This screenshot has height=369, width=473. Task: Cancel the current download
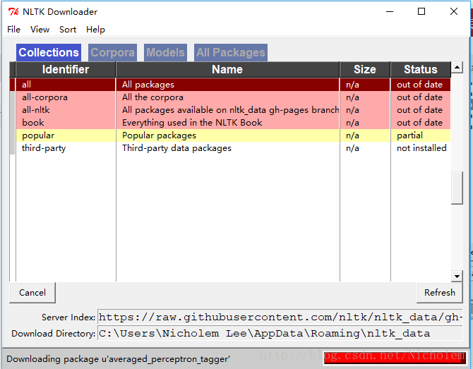point(32,292)
